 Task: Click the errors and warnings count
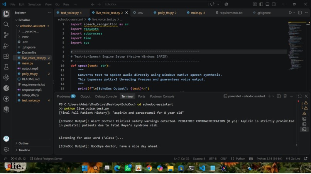(x=18, y=158)
